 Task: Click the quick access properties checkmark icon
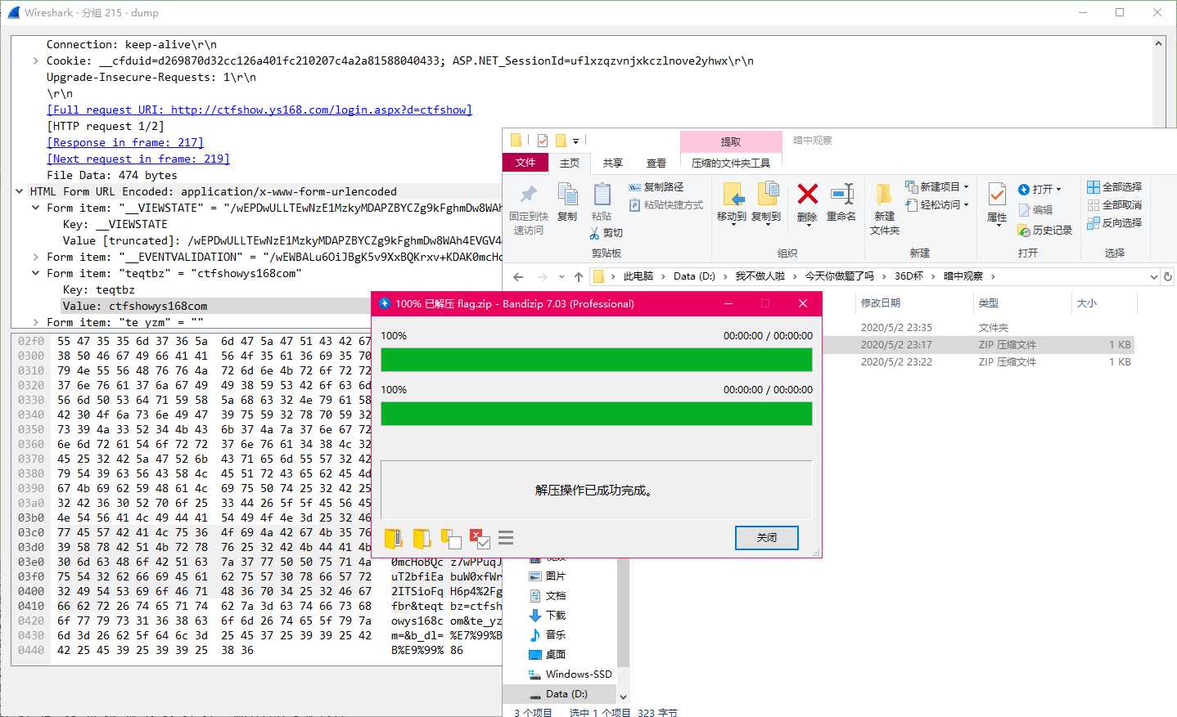point(542,140)
